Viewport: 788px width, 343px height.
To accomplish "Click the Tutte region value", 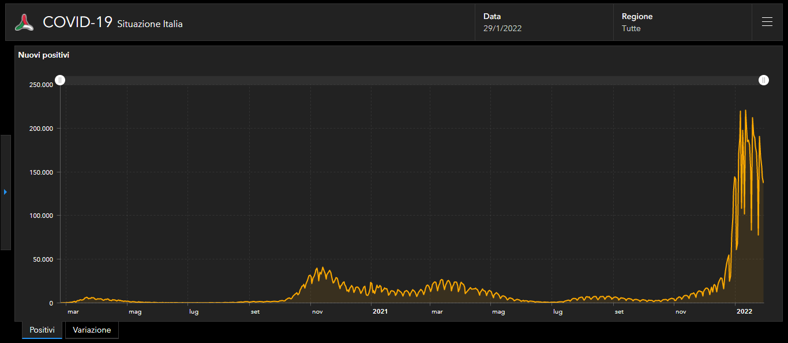I will pyautogui.click(x=631, y=28).
